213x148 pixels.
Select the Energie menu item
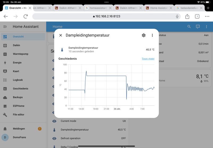pos(23,63)
